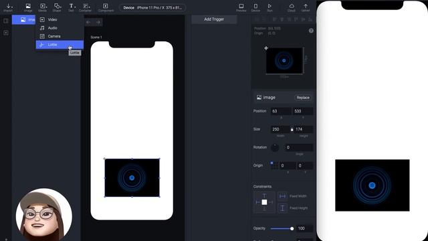
Task: Open the Shape tool dropdown
Action: click(57, 7)
